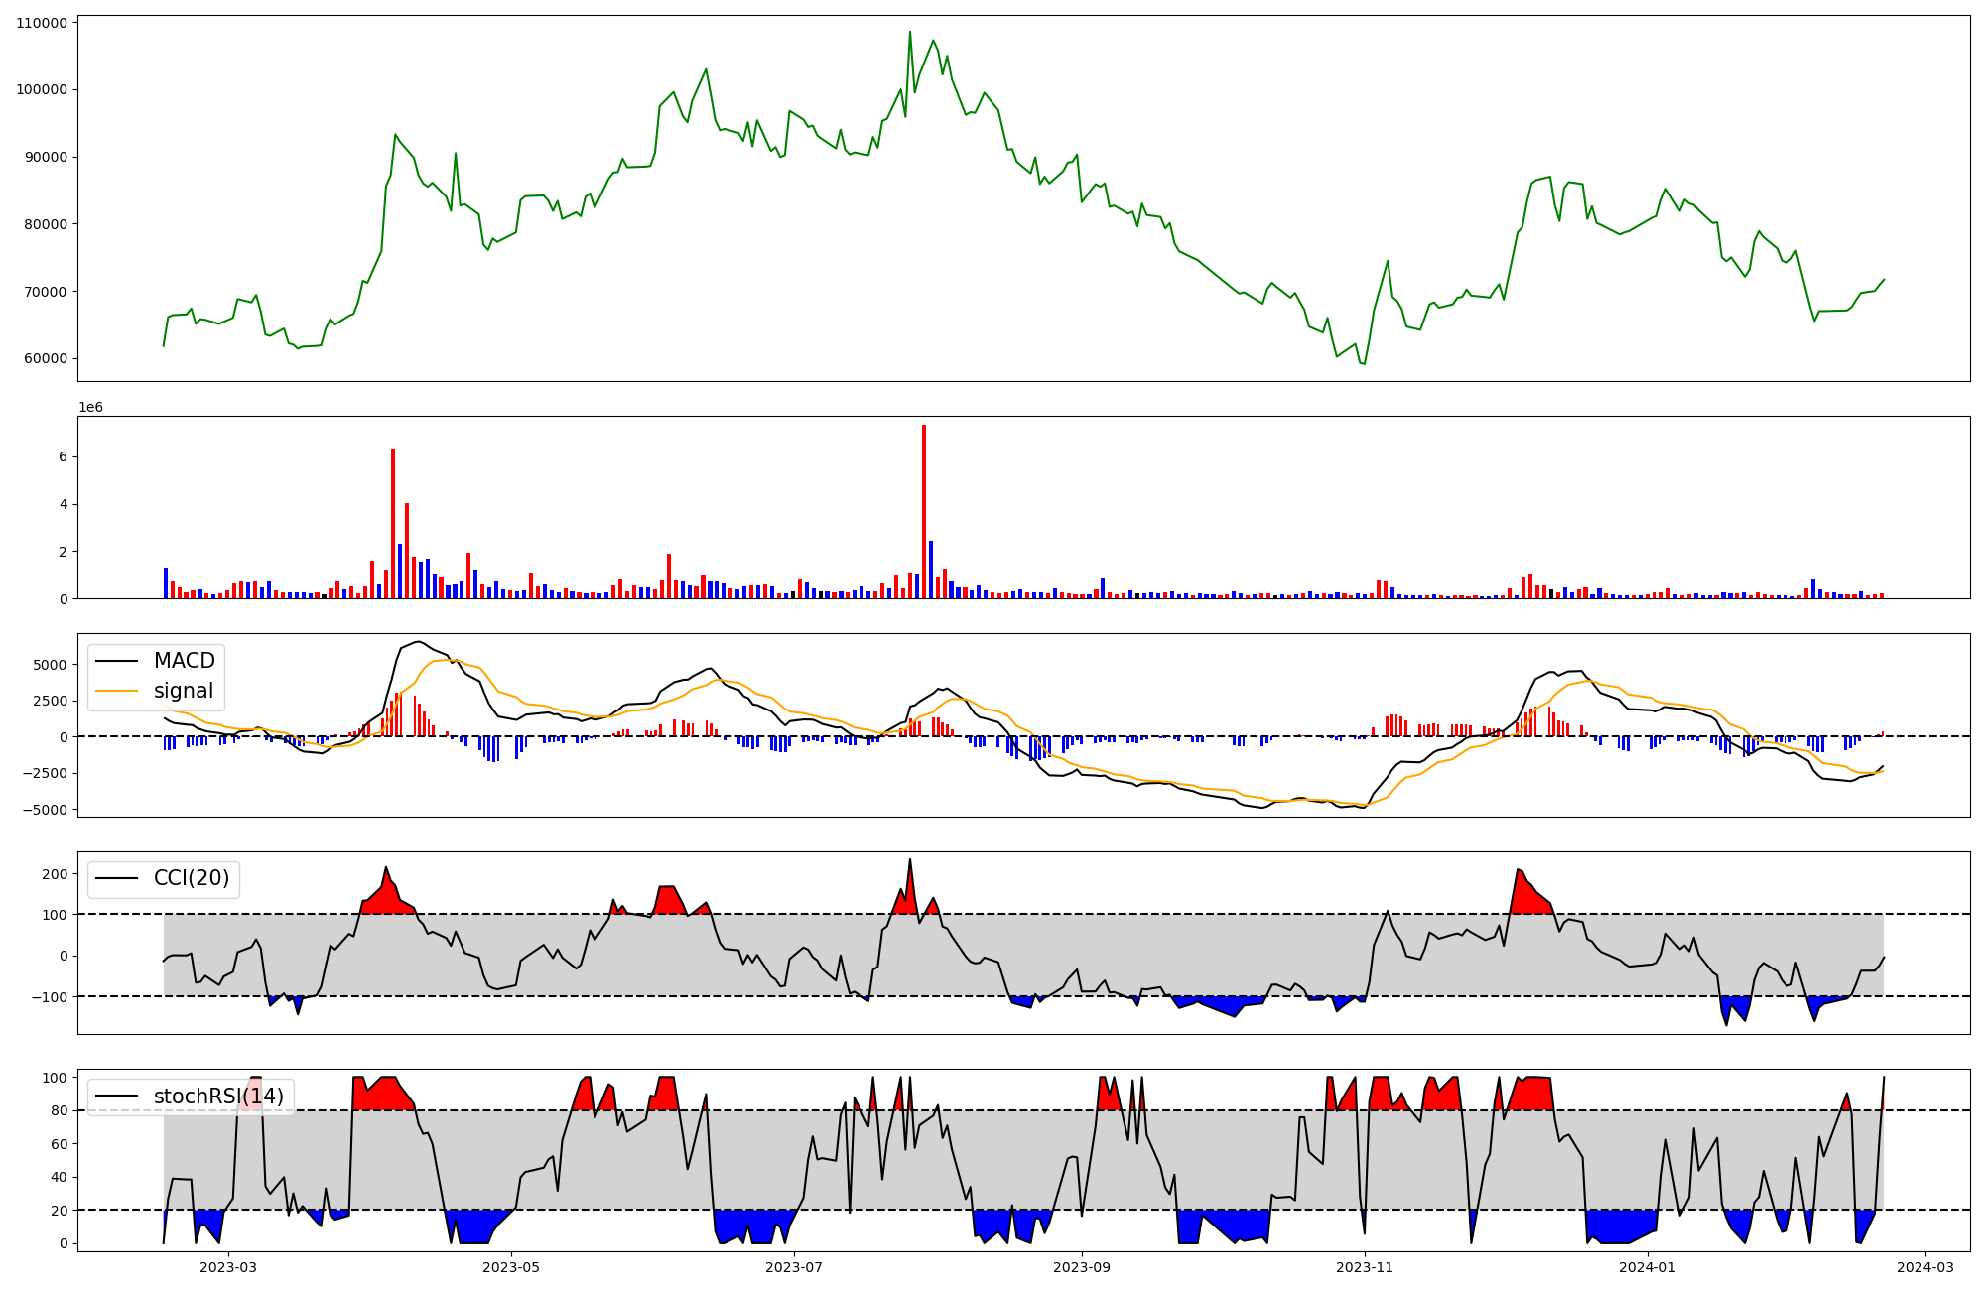Click the 2023-11 date tick label
Viewport: 1985px width, 1290px height.
click(x=1365, y=1267)
